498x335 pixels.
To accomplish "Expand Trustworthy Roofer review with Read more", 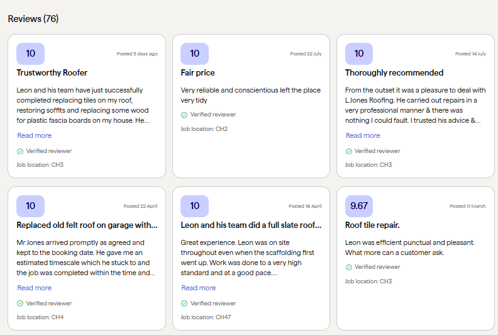I will pos(35,135).
